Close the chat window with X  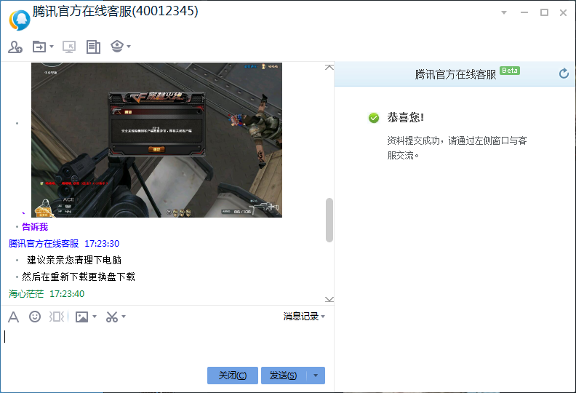[x=563, y=12]
